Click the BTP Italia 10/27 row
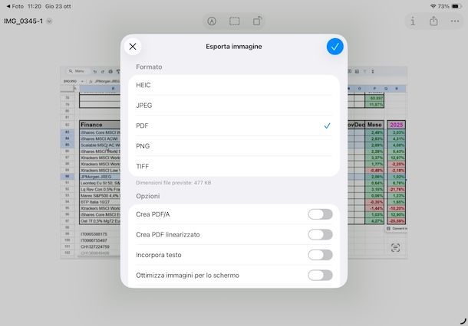The image size is (468, 326). (x=100, y=202)
